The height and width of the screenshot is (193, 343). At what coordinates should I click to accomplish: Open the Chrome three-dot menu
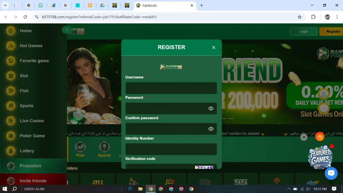point(337,17)
